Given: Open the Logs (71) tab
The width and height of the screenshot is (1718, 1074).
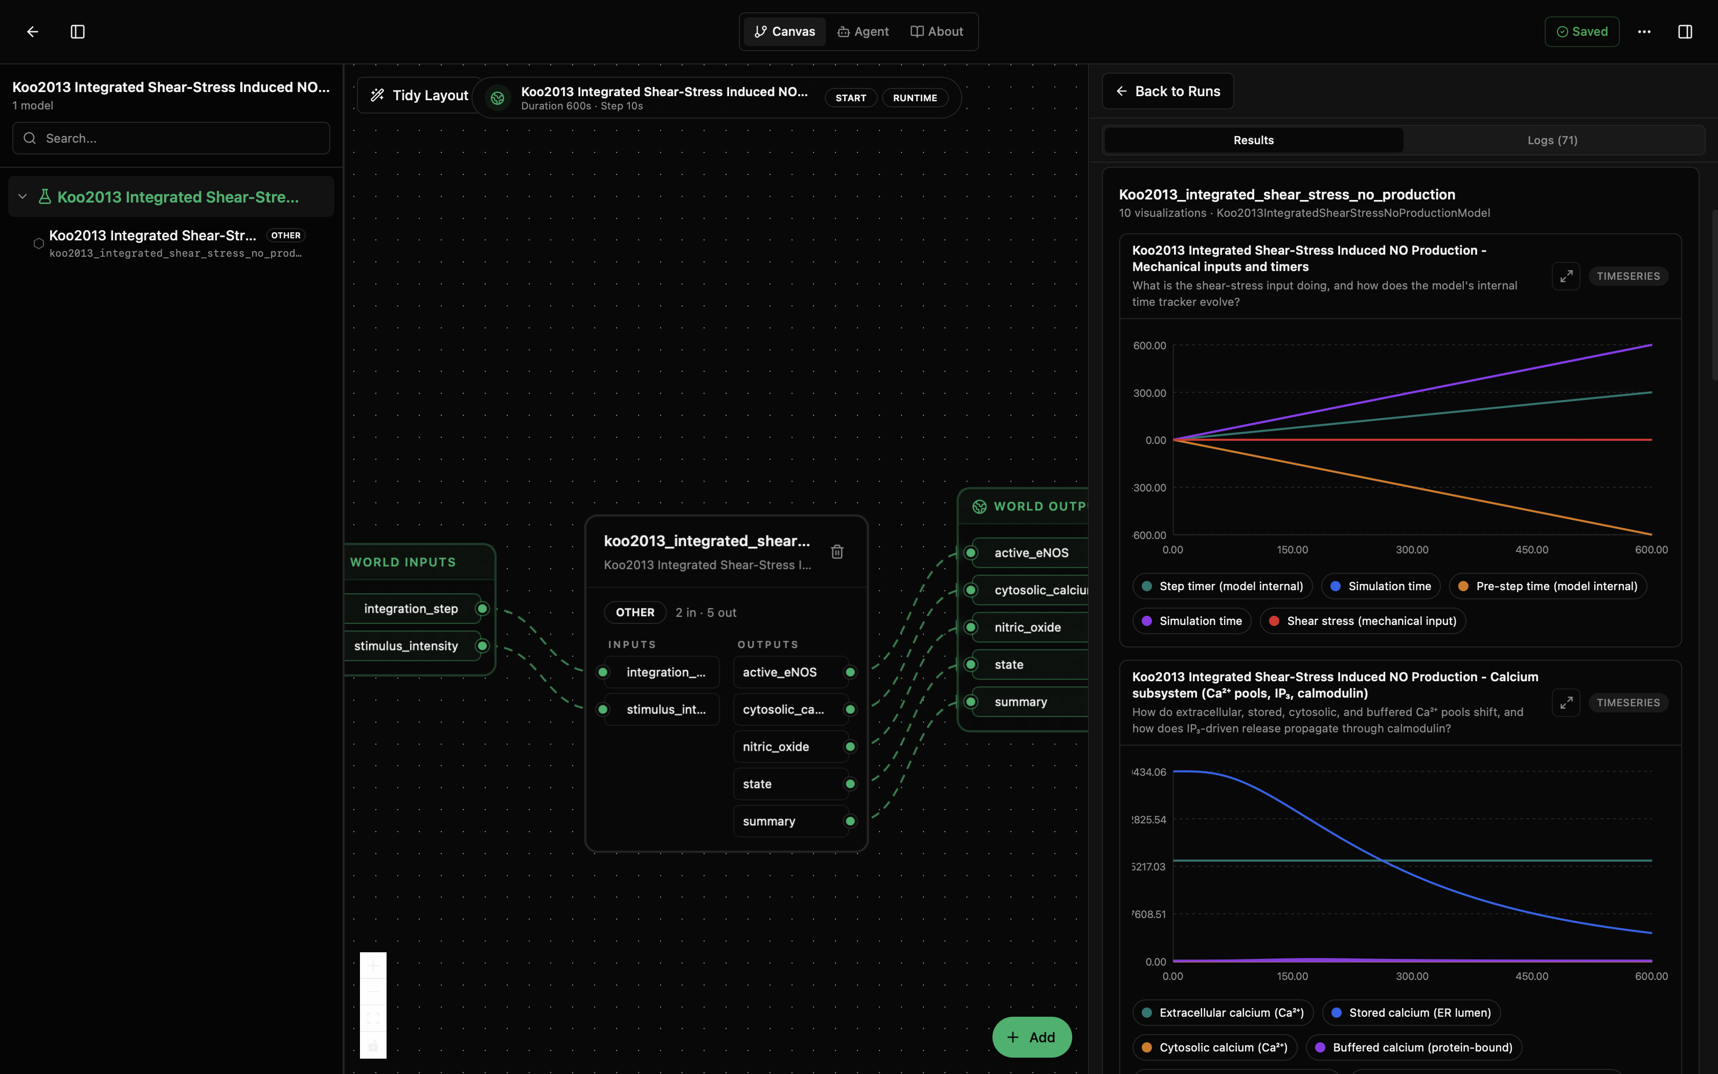Looking at the screenshot, I should 1552,140.
